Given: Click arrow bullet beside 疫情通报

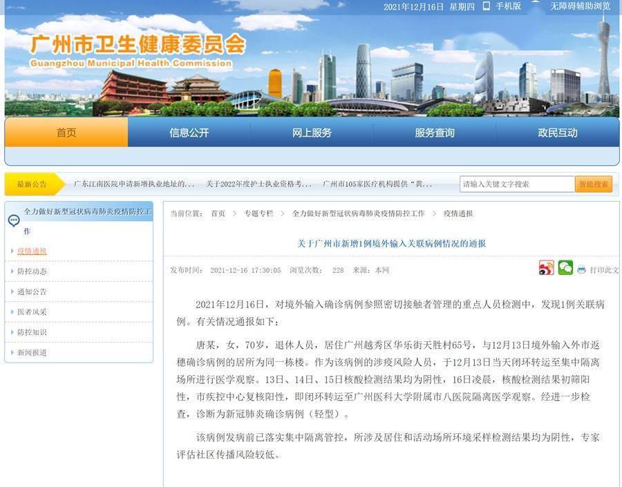Looking at the screenshot, I should pos(12,251).
